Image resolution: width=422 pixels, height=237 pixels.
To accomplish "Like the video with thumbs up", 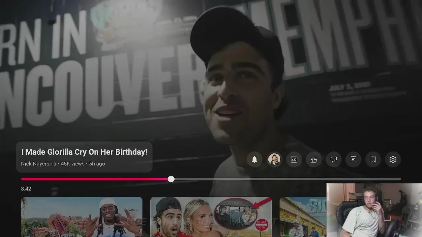I will [314, 160].
